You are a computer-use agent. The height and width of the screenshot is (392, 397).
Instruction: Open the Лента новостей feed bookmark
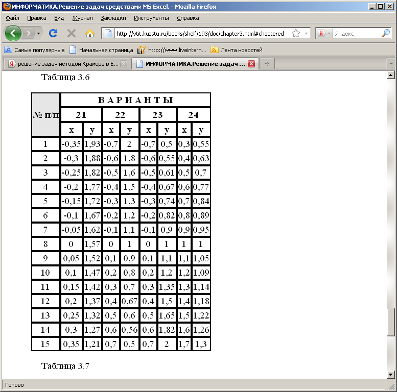pyautogui.click(x=237, y=50)
